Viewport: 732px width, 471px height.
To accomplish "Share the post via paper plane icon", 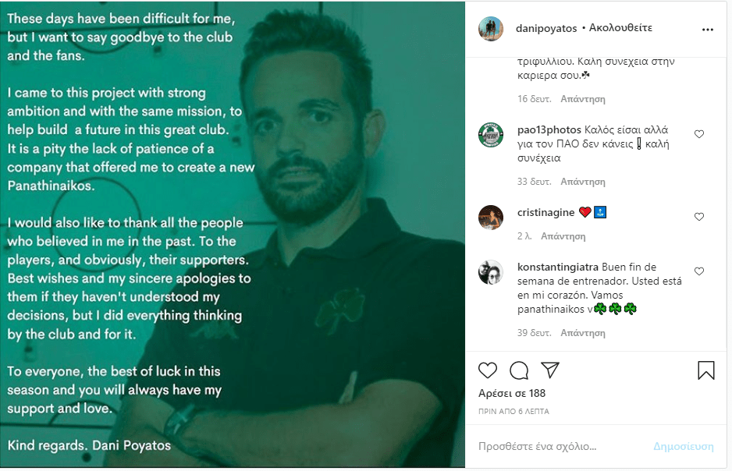I will coord(550,370).
